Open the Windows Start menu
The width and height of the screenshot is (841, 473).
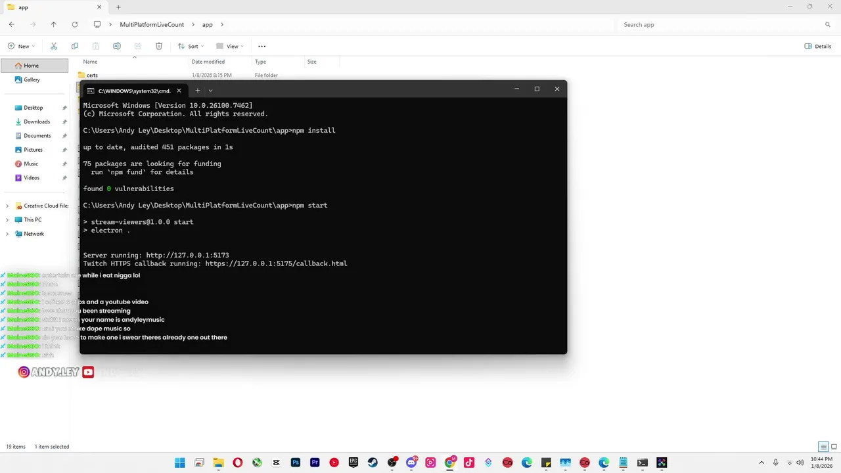coord(179,462)
